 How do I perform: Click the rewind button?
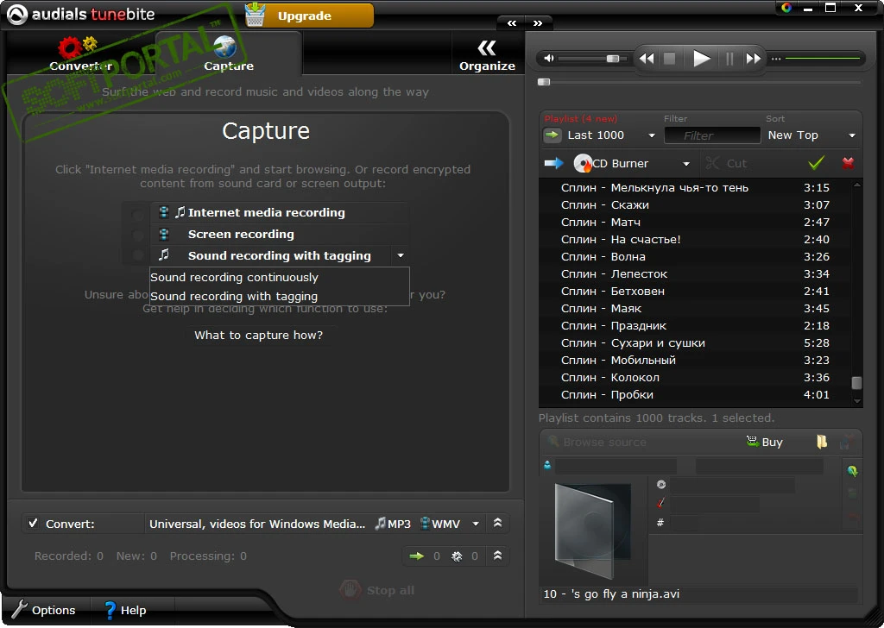646,59
